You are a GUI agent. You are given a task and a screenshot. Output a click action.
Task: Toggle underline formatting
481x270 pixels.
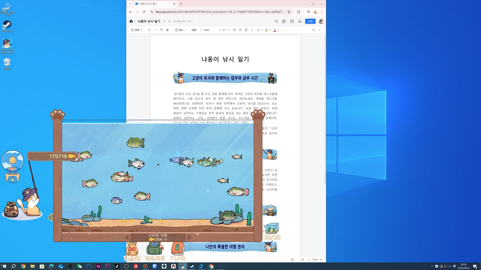258,30
